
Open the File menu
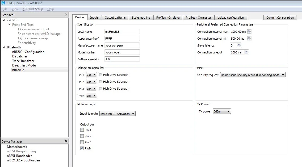coord(5,9)
